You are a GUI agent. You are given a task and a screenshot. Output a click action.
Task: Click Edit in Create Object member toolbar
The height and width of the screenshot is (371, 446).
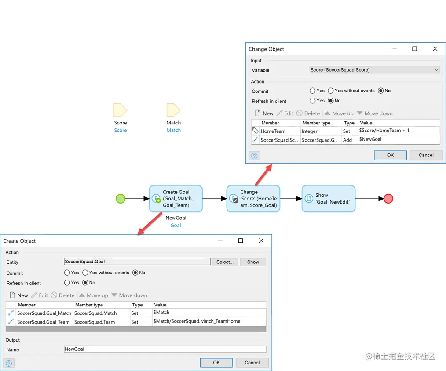click(40, 295)
